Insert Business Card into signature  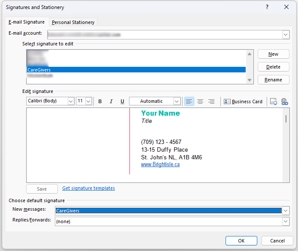pos(243,102)
